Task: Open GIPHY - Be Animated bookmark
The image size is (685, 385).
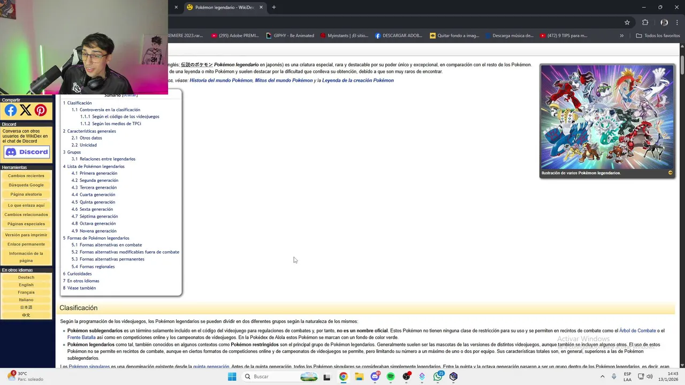Action: (x=290, y=36)
